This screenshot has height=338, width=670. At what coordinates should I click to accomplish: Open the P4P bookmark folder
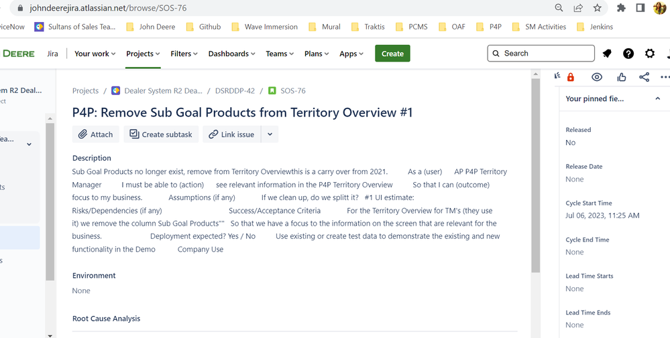pyautogui.click(x=489, y=27)
